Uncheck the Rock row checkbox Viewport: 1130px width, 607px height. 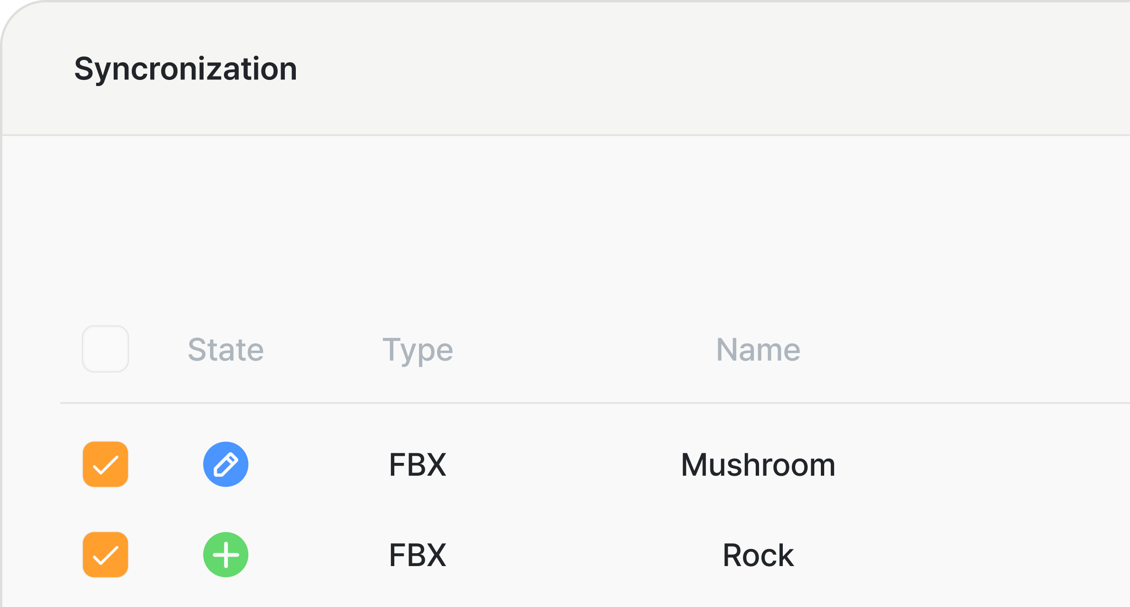pyautogui.click(x=106, y=555)
